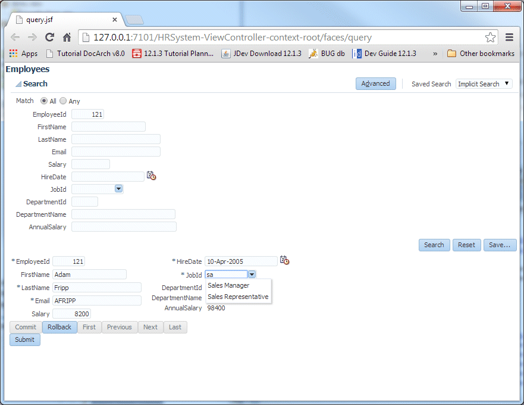Choose Sales Representative from the list

pyautogui.click(x=238, y=297)
